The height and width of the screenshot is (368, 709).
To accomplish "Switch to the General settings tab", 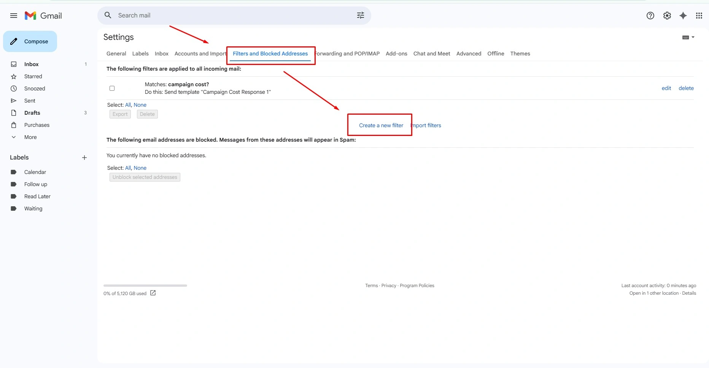I will [x=116, y=54].
